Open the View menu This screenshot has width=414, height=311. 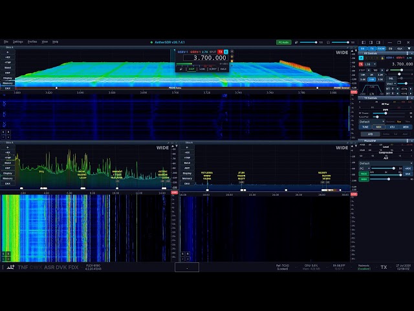tap(45, 41)
